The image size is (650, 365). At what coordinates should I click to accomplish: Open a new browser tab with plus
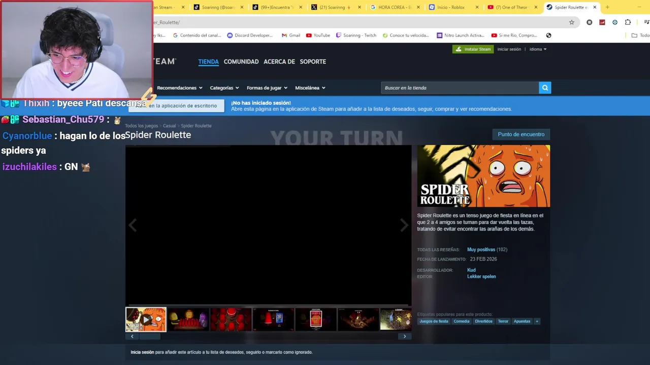(x=607, y=7)
